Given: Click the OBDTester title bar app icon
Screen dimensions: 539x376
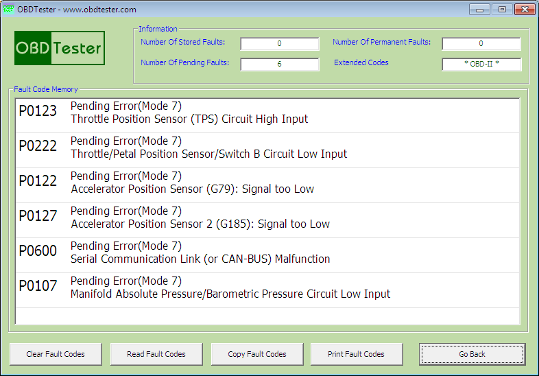Looking at the screenshot, I should (9, 10).
